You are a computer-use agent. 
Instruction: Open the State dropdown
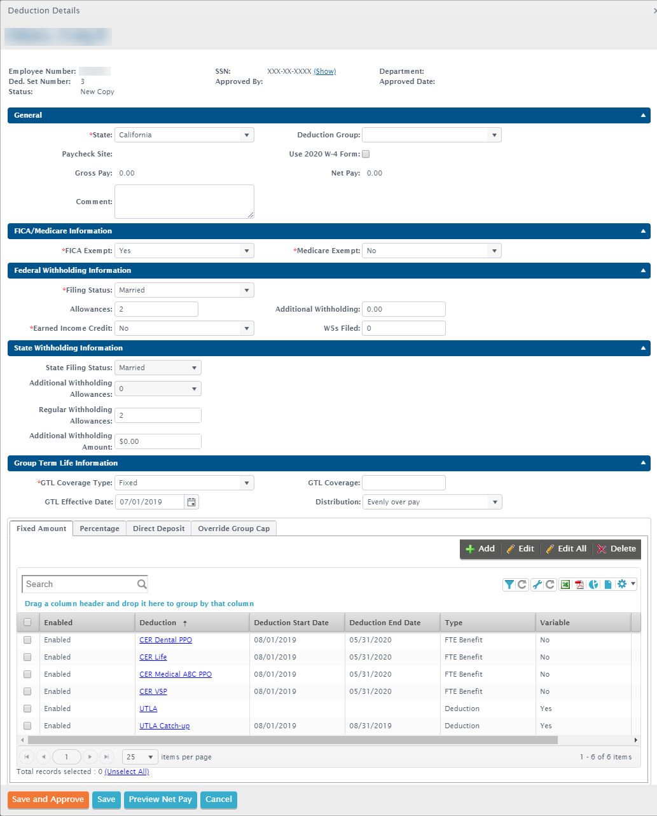tap(184, 135)
